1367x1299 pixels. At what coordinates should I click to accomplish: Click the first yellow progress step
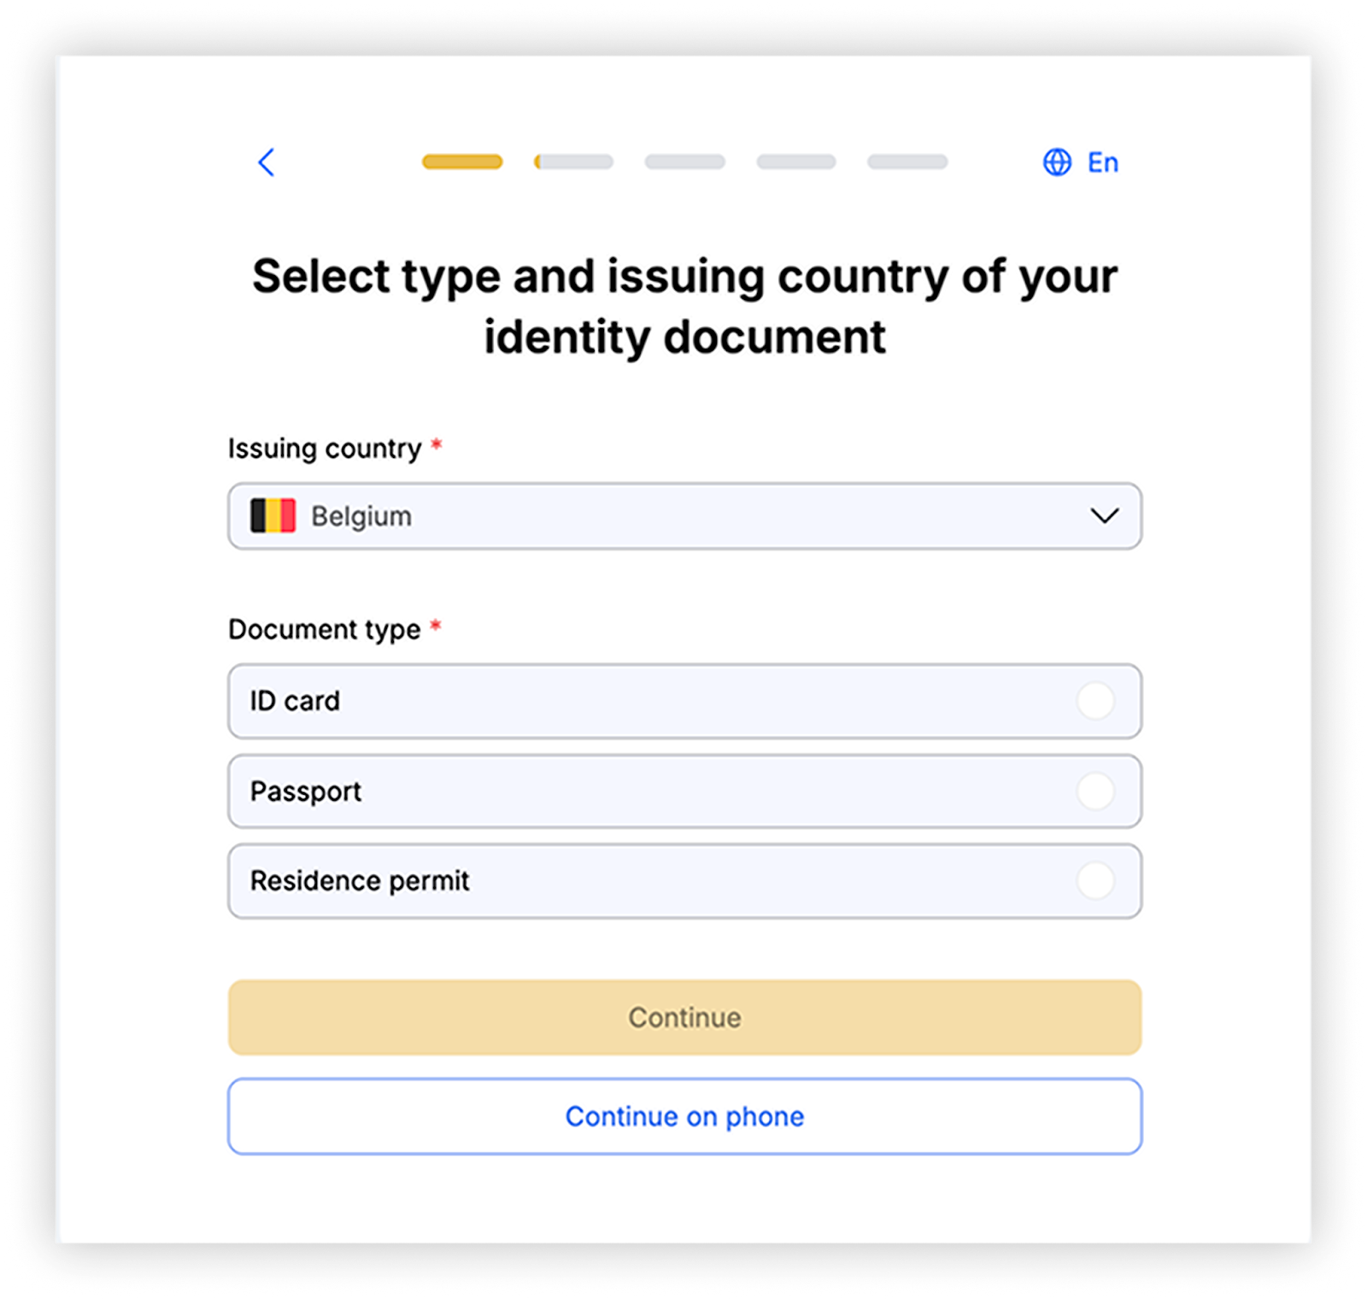pyautogui.click(x=462, y=162)
